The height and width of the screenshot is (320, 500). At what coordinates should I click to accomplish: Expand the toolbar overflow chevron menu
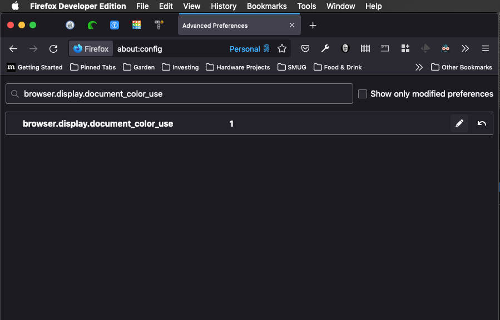466,48
